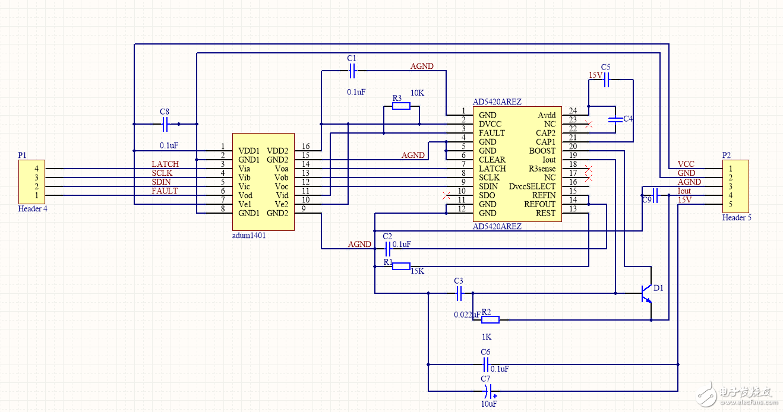This screenshot has height=412, width=783.
Task: Click the BOOST pin name
Action: (543, 151)
